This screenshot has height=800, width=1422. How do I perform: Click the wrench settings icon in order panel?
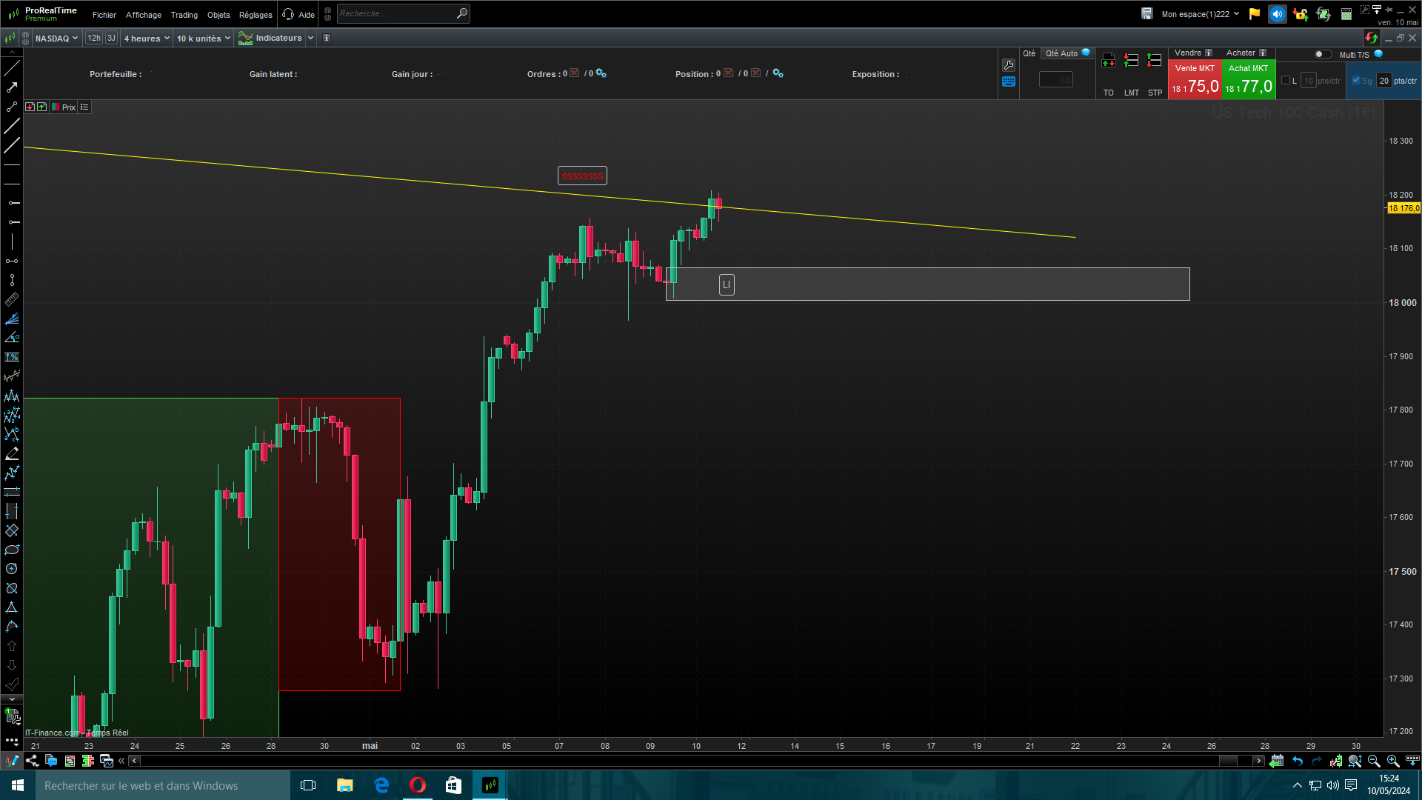click(x=1008, y=65)
